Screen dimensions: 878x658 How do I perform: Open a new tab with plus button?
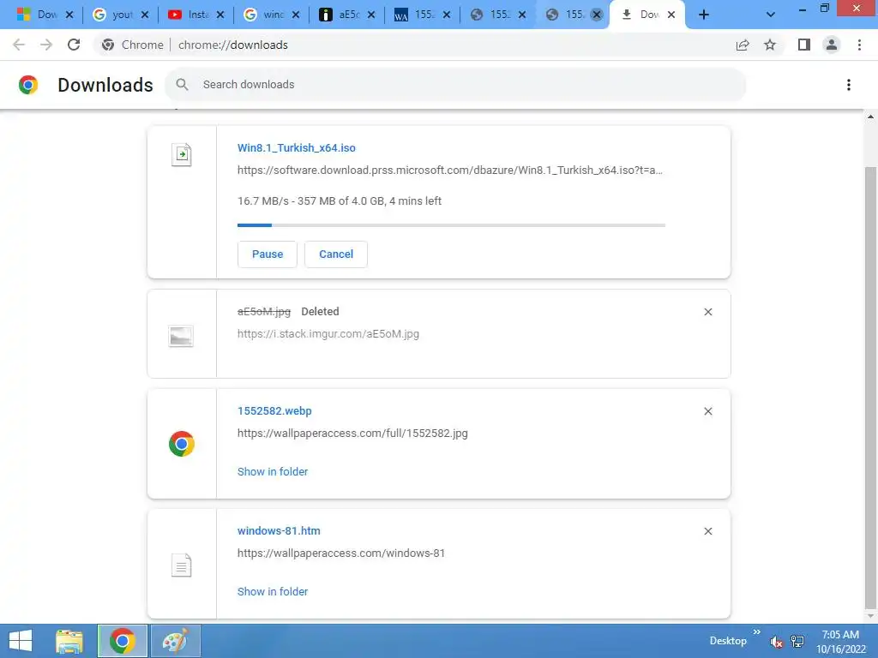[x=704, y=15]
